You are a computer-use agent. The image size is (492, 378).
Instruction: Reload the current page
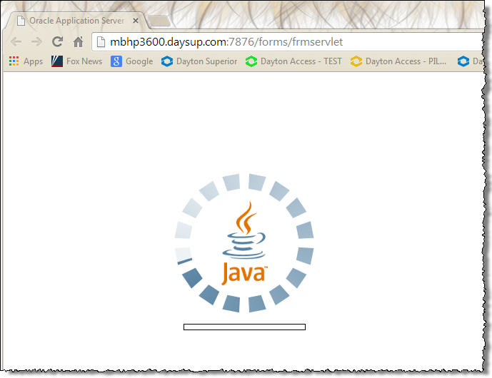(x=58, y=42)
